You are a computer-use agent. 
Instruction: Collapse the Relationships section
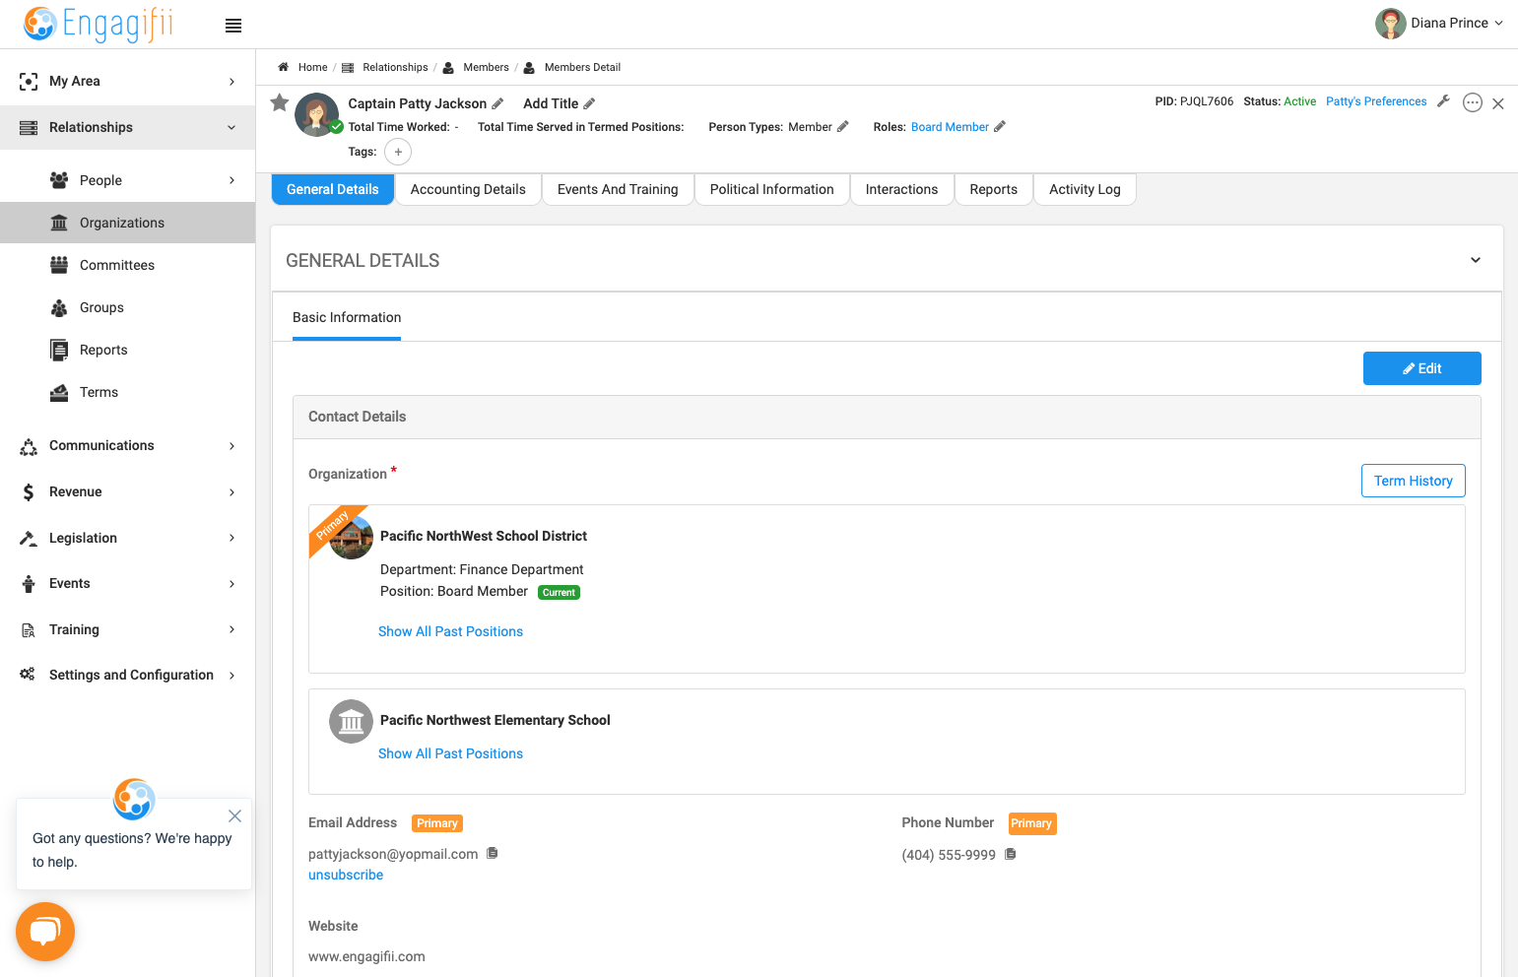click(128, 127)
